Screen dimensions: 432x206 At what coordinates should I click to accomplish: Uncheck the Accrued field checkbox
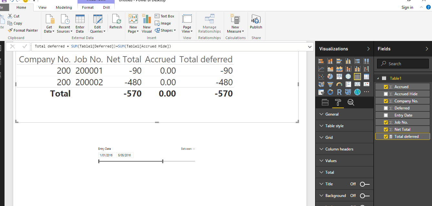[386, 87]
